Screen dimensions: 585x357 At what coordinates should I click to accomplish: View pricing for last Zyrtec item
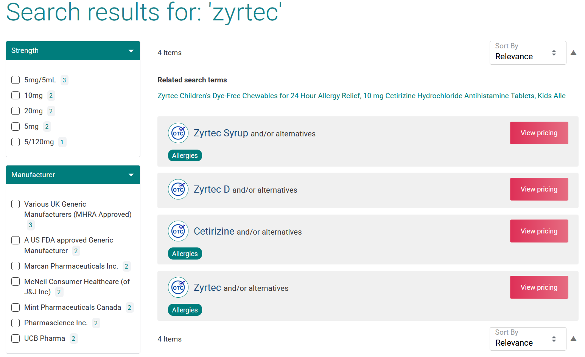[539, 287]
